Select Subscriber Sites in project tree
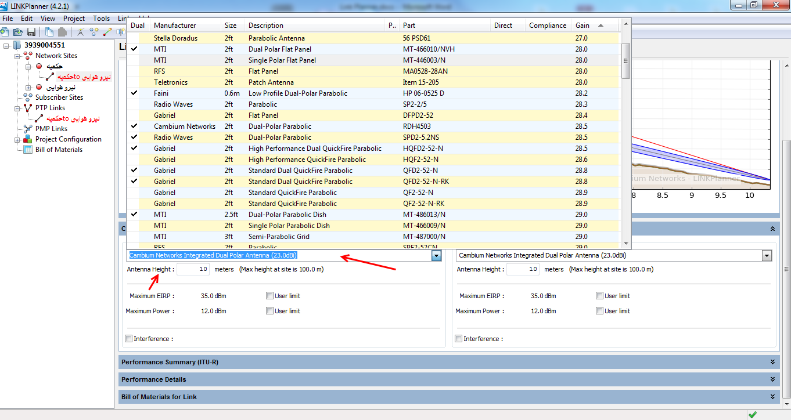The height and width of the screenshot is (420, 791). [x=59, y=97]
